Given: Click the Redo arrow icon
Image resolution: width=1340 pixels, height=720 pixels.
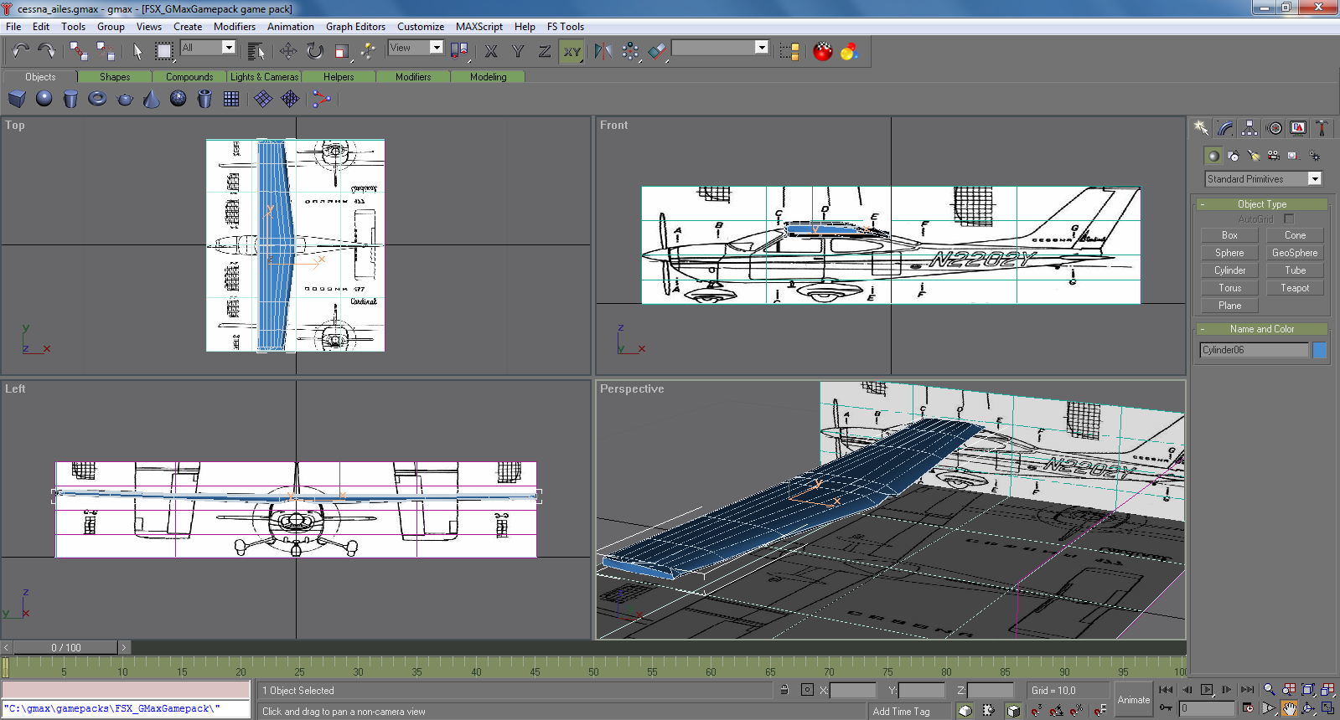Looking at the screenshot, I should [46, 51].
